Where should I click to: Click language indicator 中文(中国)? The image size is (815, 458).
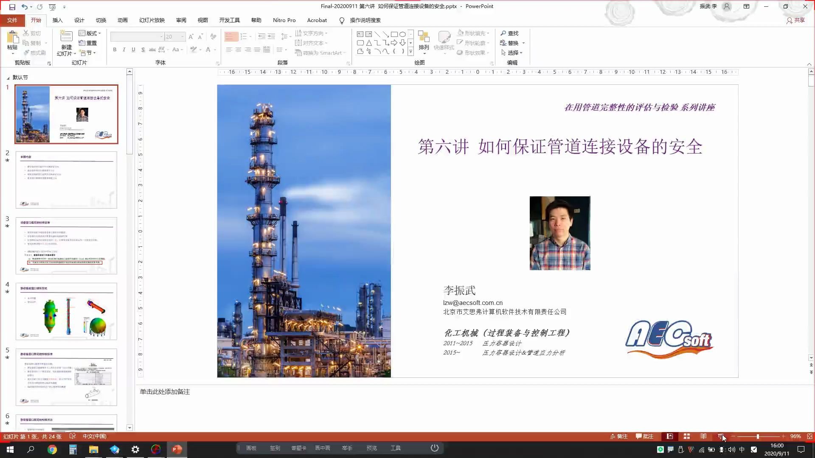click(94, 436)
